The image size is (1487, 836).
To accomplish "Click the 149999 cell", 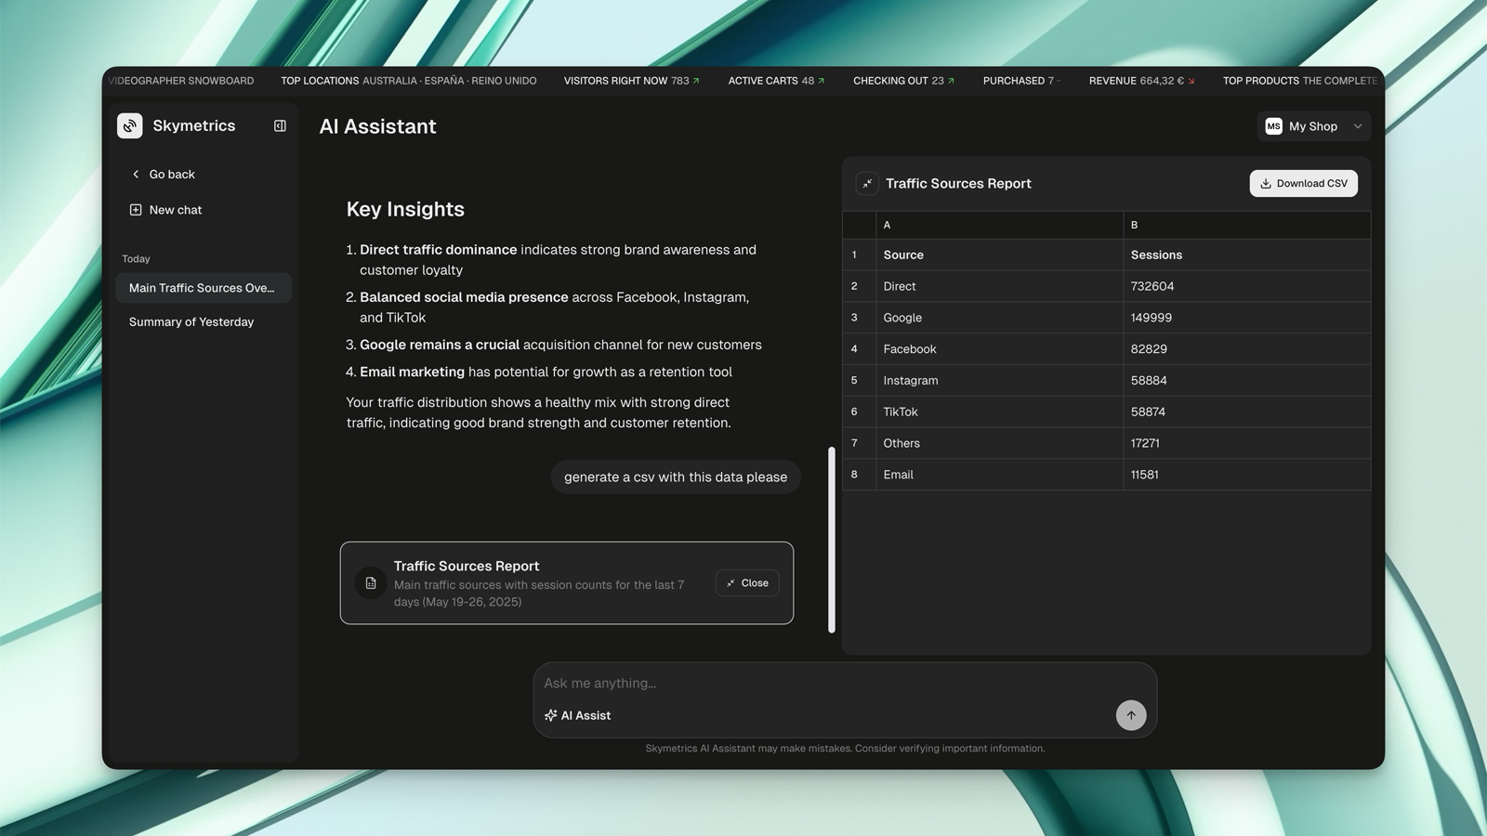I will click(1247, 318).
